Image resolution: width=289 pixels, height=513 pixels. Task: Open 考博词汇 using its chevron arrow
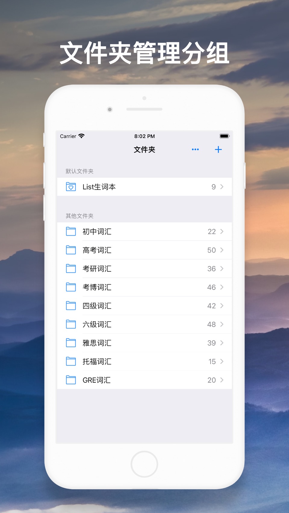point(222,287)
